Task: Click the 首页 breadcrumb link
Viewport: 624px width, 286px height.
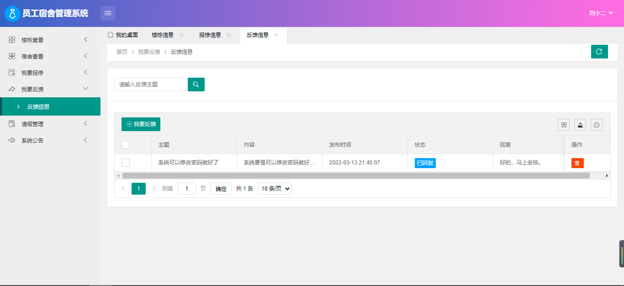Action: (x=122, y=52)
